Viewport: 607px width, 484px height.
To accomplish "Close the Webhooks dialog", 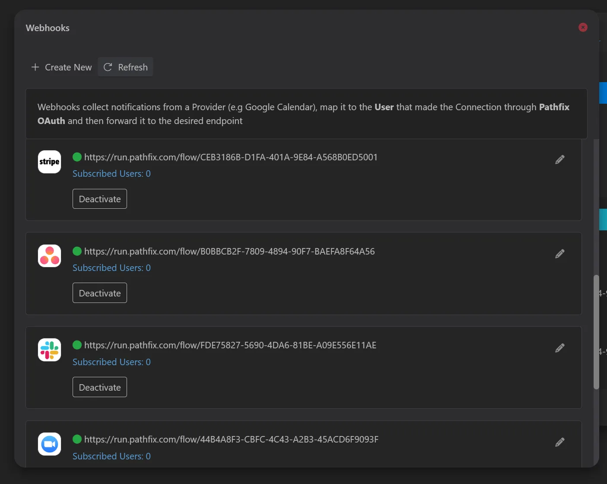I will click(x=583, y=27).
